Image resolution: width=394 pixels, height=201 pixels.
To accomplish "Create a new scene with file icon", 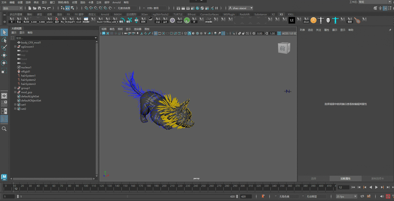I will click(x=30, y=8).
